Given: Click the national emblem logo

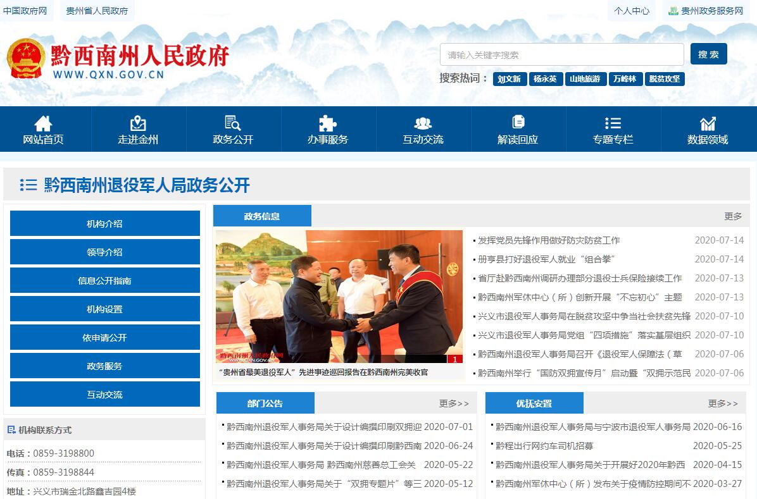Looking at the screenshot, I should click(26, 58).
